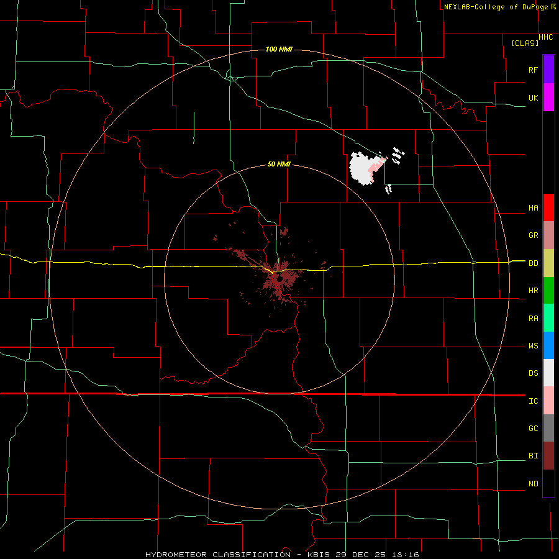Click the magenta UK legend color swatch
Viewport: 559px width, 559px height.
click(x=548, y=98)
